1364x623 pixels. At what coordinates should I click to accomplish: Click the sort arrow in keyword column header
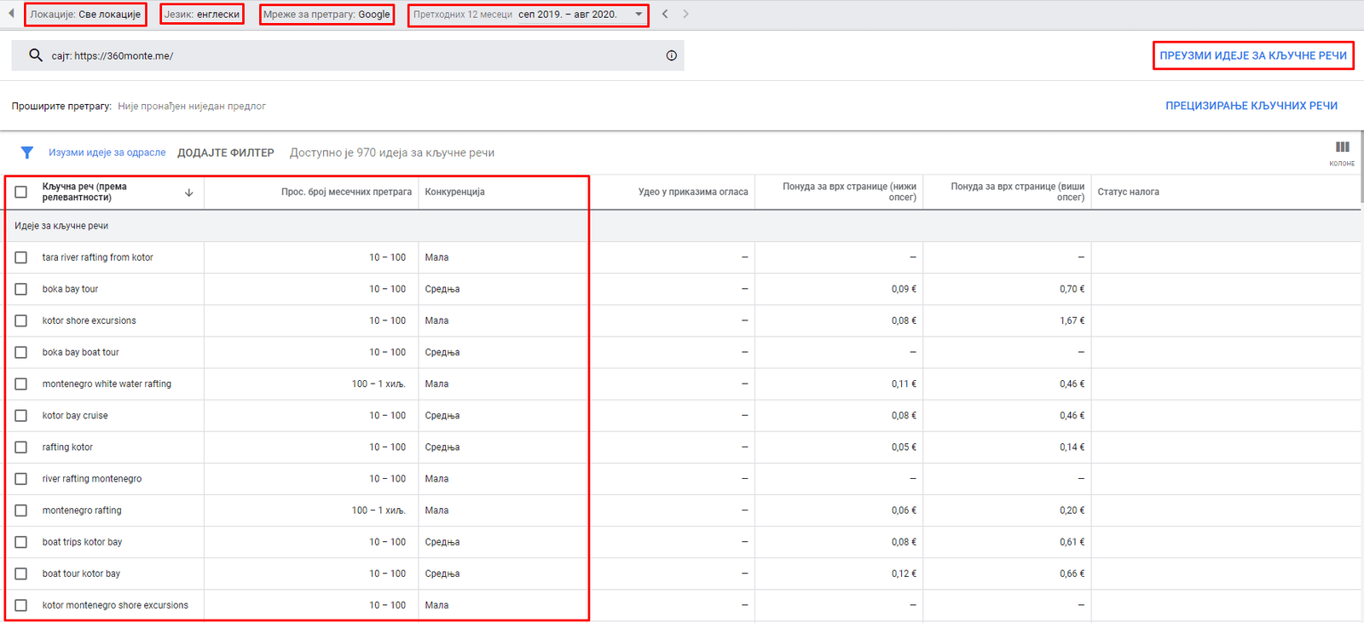pos(189,193)
